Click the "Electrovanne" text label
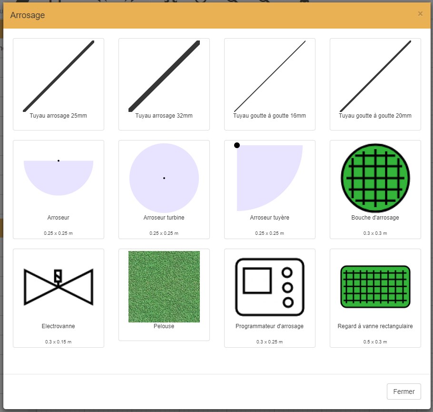 [x=59, y=326]
